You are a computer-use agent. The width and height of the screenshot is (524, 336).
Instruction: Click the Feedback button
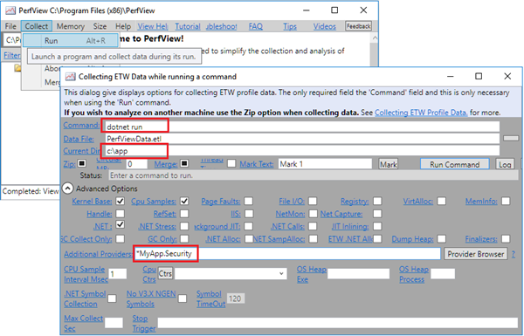(358, 26)
